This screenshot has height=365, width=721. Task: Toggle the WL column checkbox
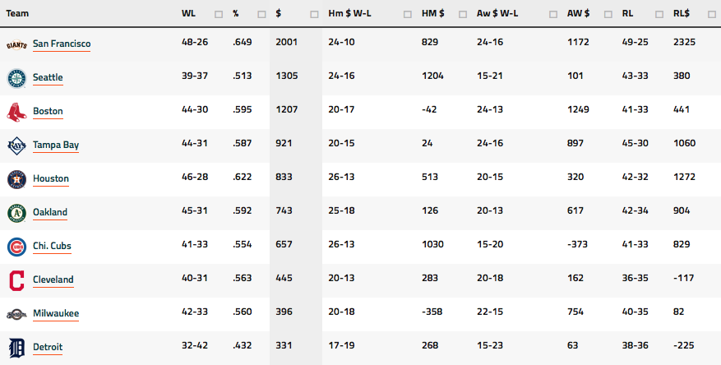(219, 14)
